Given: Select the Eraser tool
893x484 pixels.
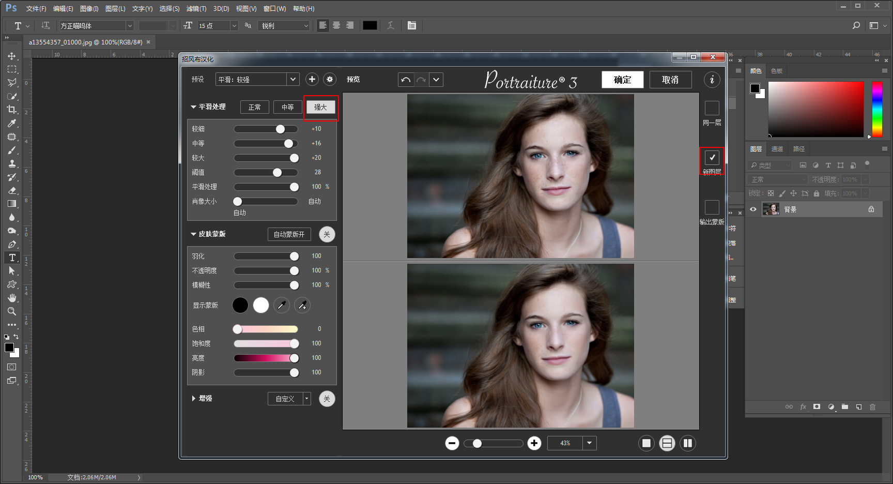Looking at the screenshot, I should (12, 190).
